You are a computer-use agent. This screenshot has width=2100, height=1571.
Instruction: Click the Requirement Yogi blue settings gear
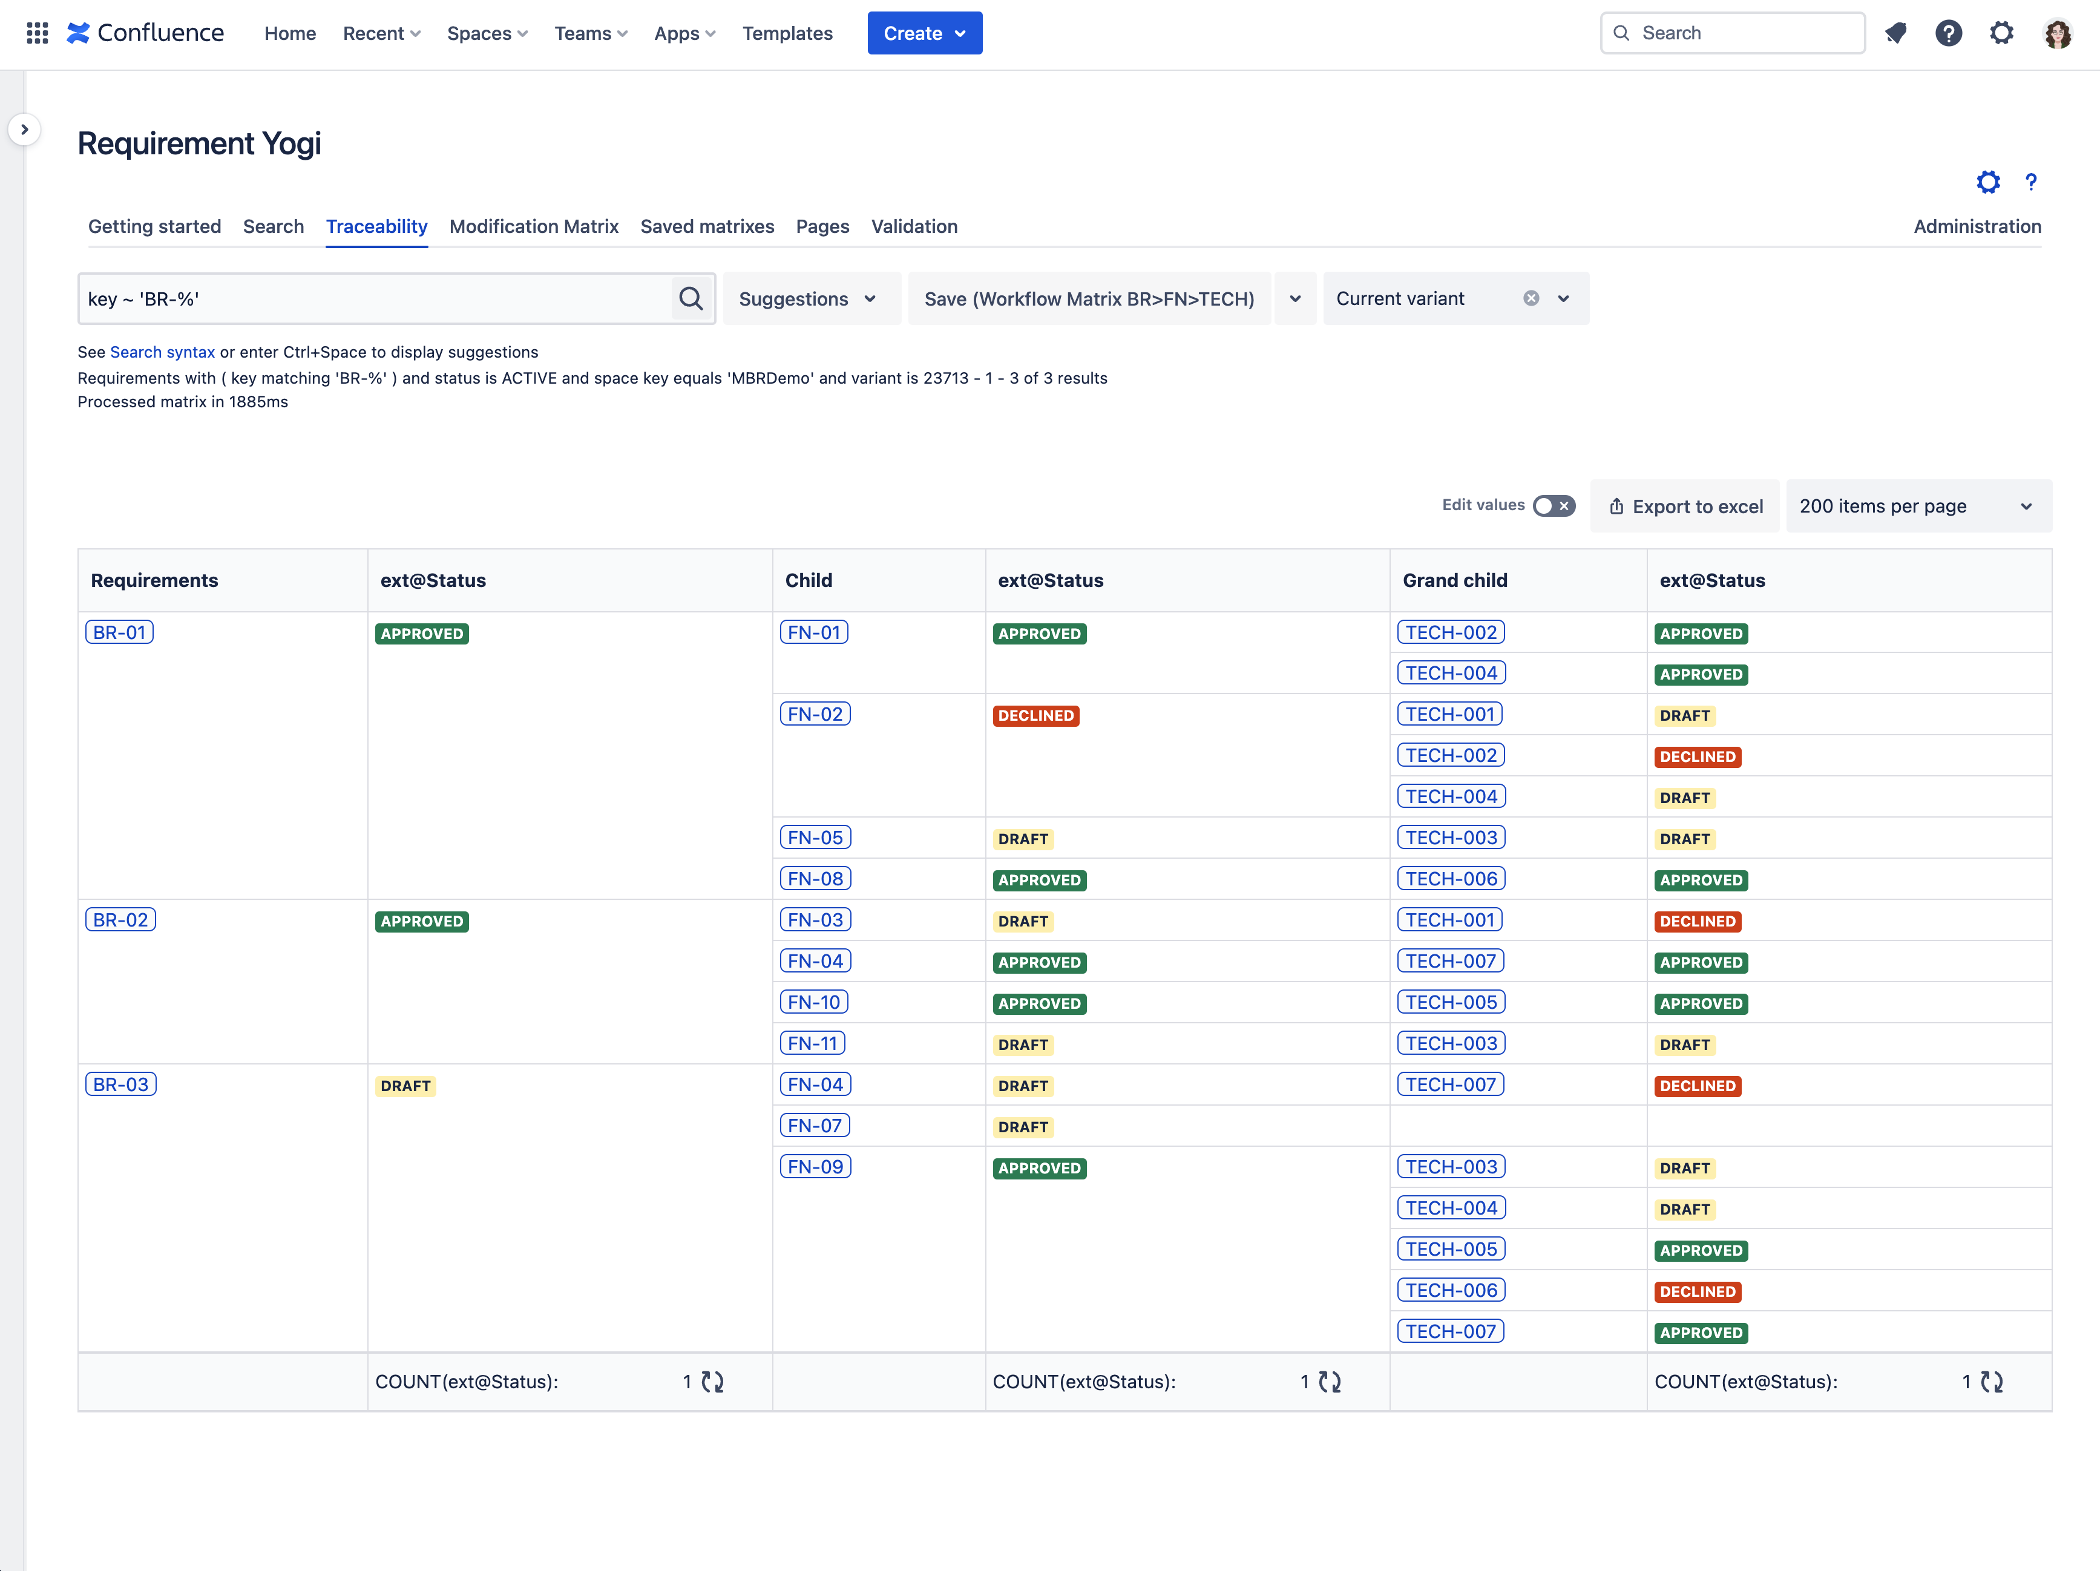(1988, 182)
